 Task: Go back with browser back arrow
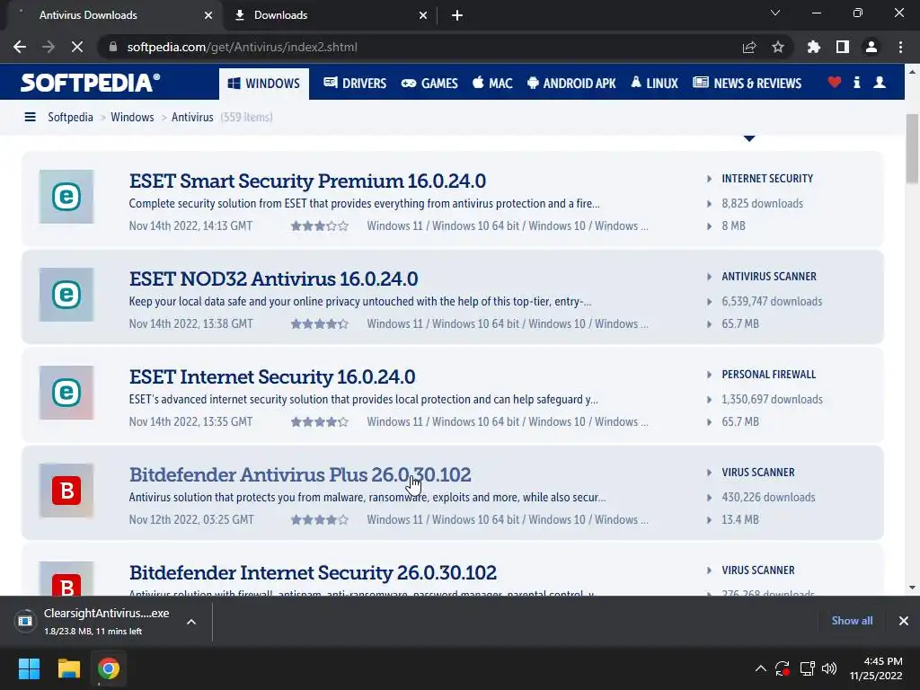(20, 47)
